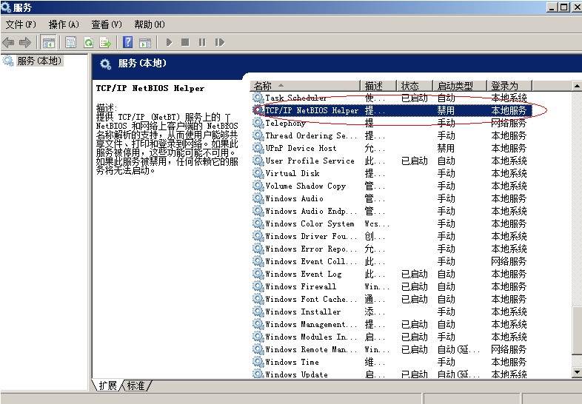The image size is (582, 404).
Task: Open the 查看(V) menu
Action: [107, 24]
